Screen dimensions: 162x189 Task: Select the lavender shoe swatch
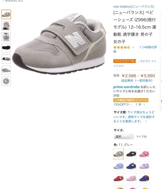(144, 166)
